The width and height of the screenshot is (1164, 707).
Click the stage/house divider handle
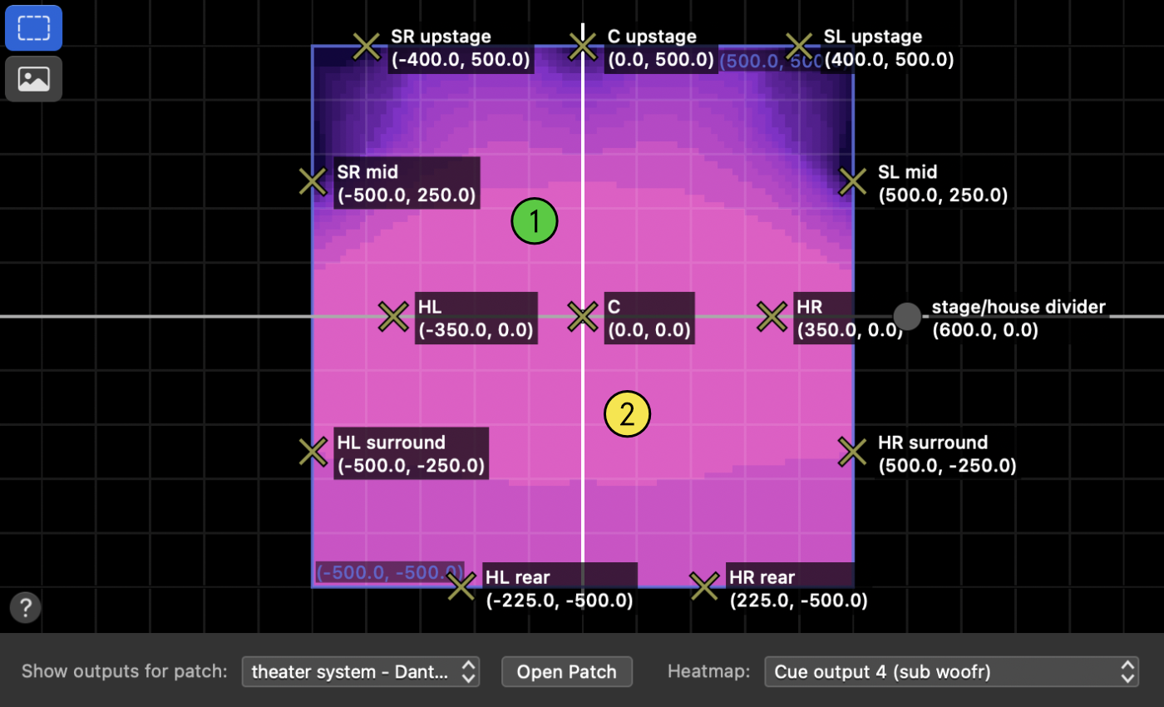907,316
